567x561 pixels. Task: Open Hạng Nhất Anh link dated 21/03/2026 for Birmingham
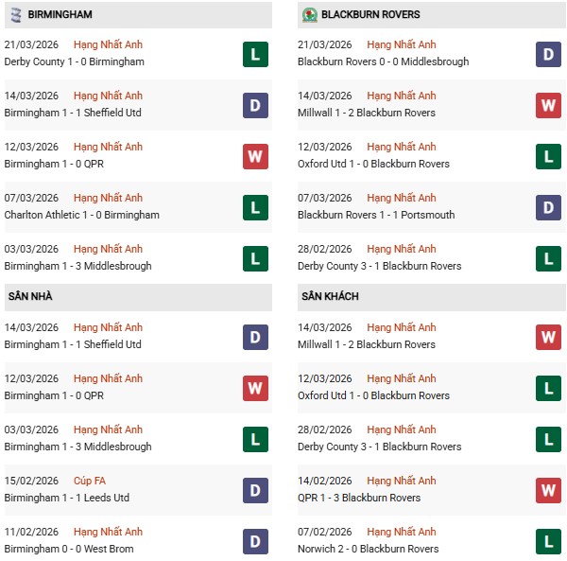coord(108,44)
